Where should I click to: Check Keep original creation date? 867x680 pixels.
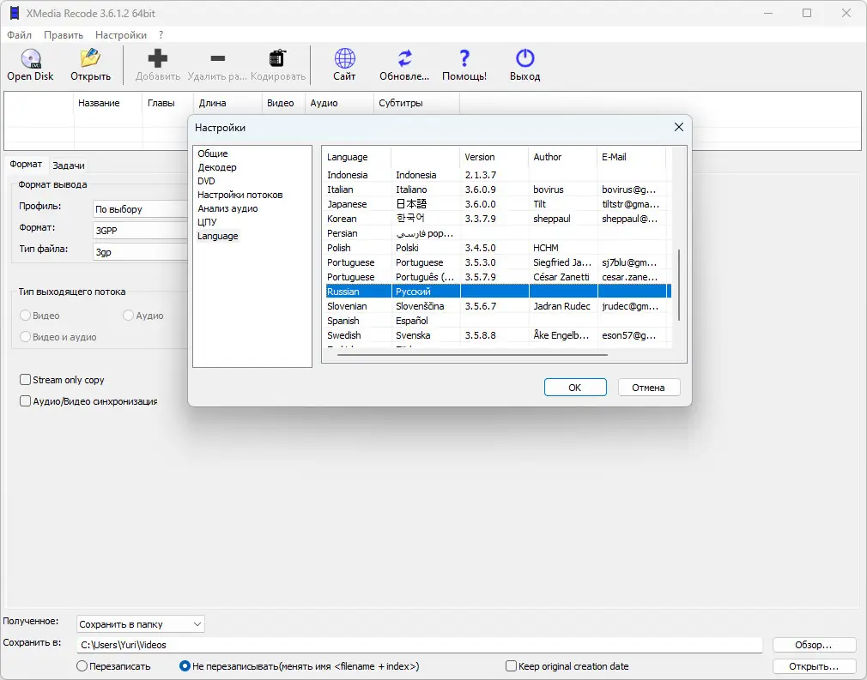point(511,665)
